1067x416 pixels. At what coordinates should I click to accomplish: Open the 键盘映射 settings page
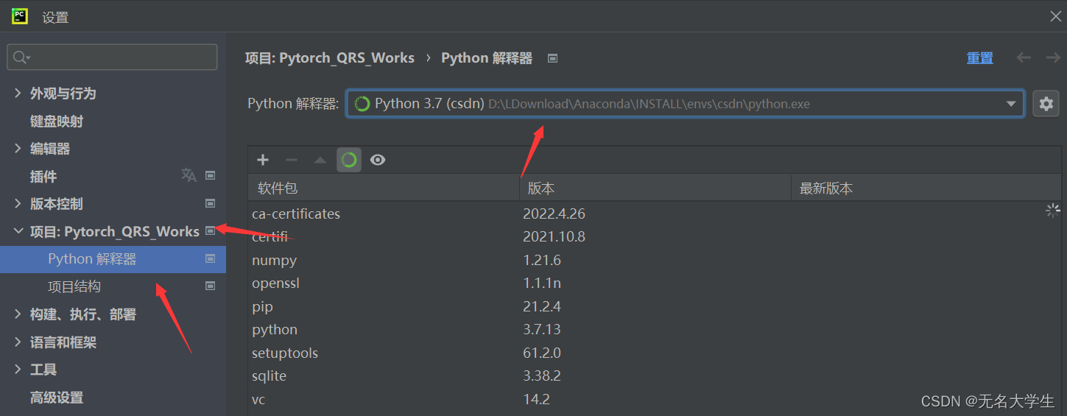click(x=57, y=121)
